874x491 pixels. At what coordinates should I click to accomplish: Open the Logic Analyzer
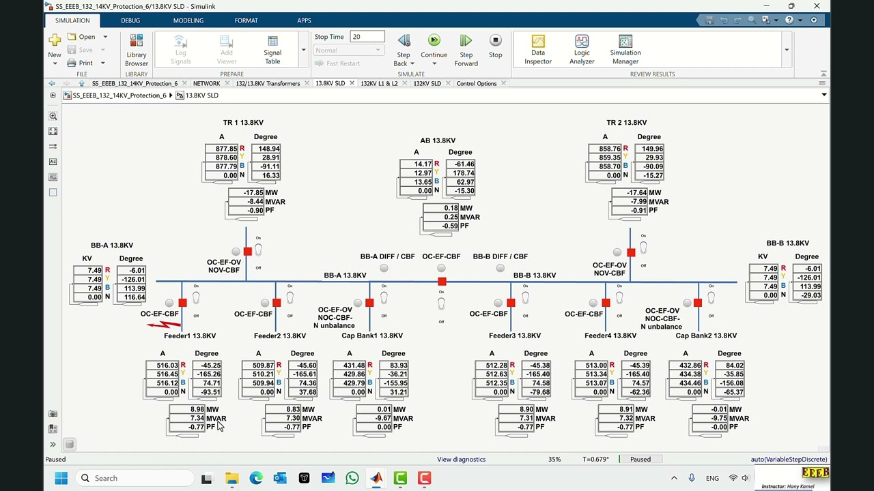coord(582,50)
